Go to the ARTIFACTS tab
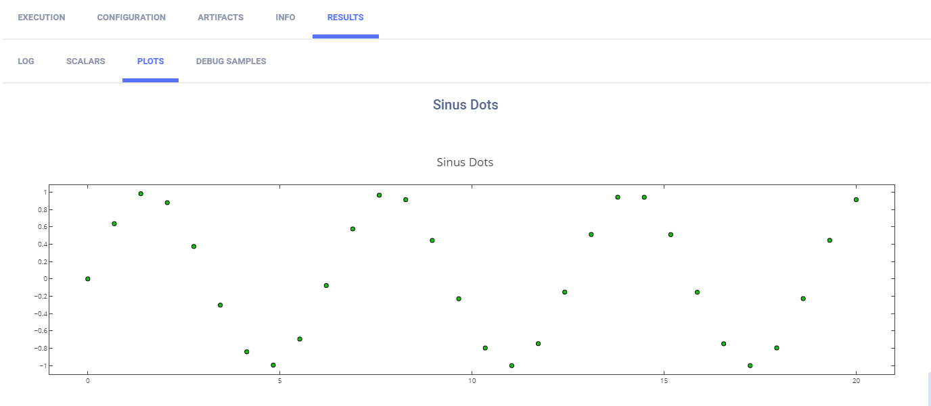The width and height of the screenshot is (931, 406). [x=221, y=18]
